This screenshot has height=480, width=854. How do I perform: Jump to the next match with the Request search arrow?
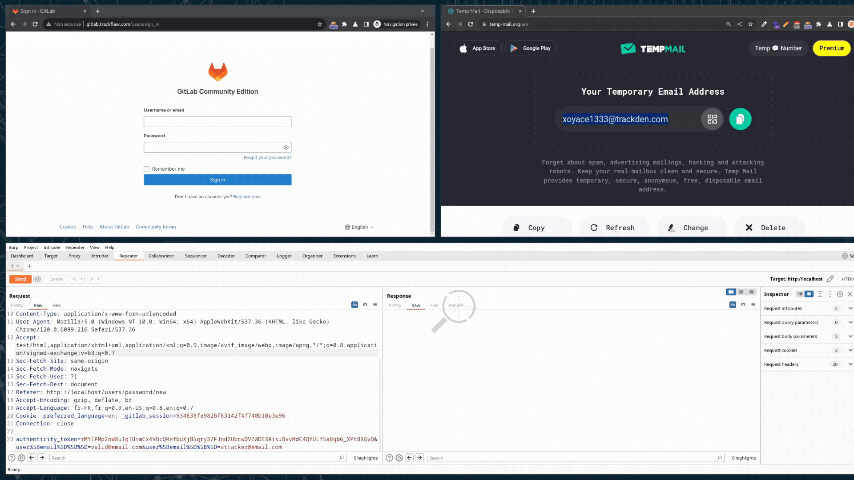(42, 458)
